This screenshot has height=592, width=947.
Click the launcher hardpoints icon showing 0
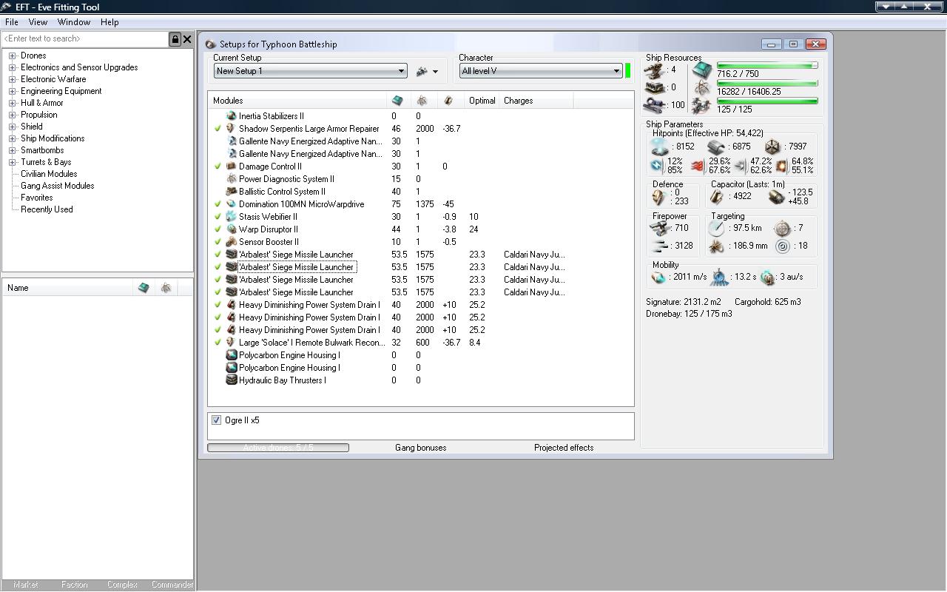coord(655,87)
